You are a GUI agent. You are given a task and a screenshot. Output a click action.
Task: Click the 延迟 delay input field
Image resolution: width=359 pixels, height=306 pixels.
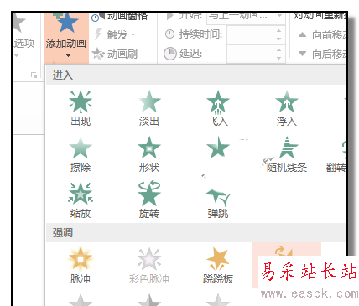[251, 54]
